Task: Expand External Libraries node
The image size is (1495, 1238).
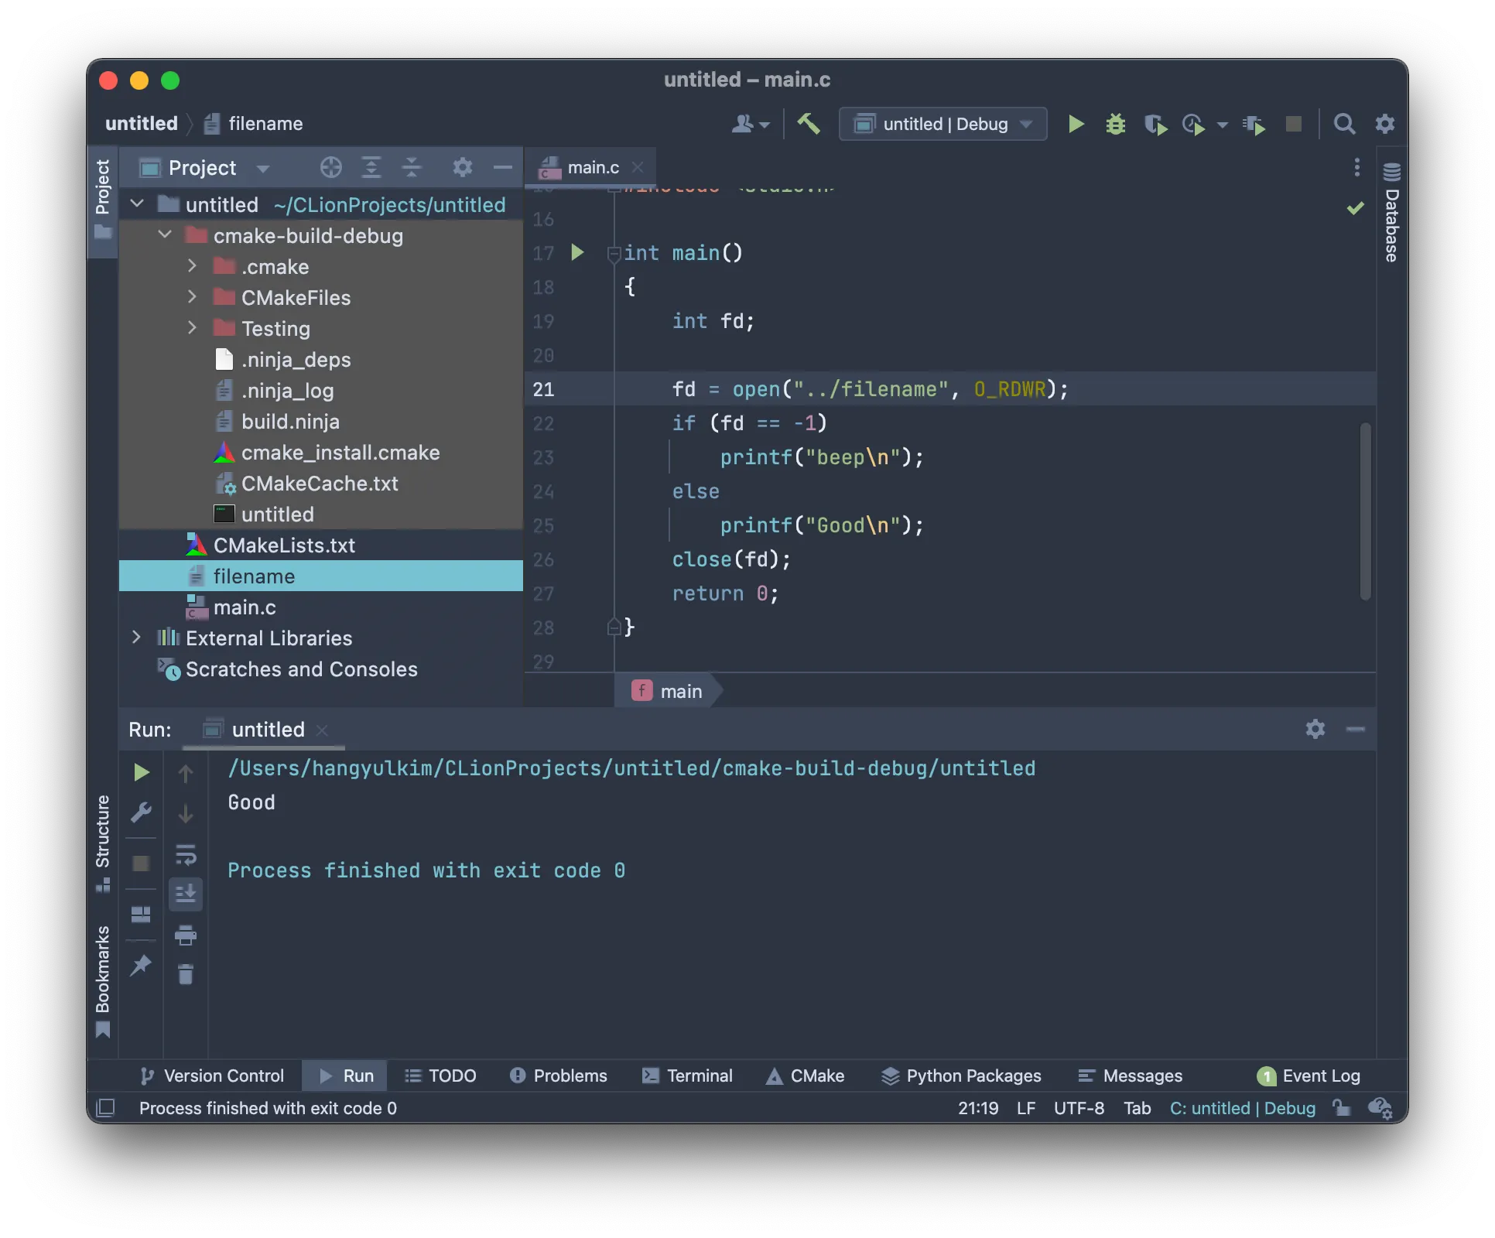Action: point(136,638)
